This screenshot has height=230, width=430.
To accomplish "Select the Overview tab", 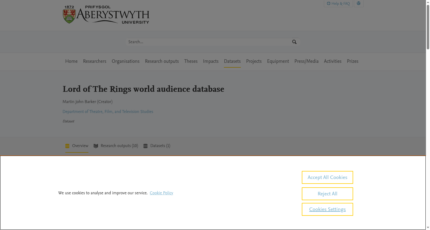I will pos(77,146).
